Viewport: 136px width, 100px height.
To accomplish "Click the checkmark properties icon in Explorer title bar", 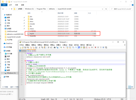I will 7,2.
